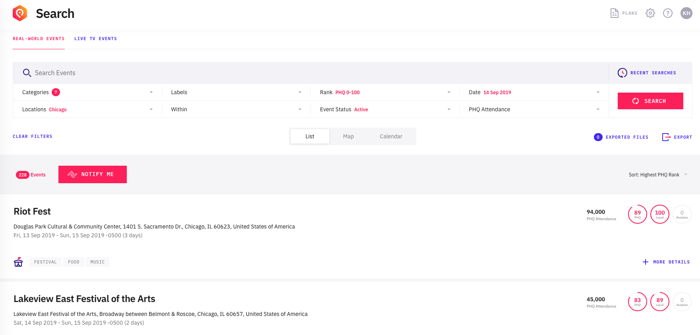Screen dimensions: 700x335
Task: Switch to Map view
Action: tap(348, 136)
